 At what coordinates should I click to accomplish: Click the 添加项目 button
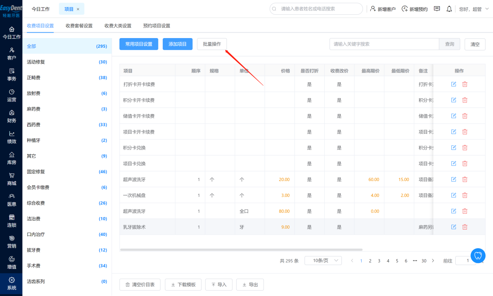tap(178, 44)
